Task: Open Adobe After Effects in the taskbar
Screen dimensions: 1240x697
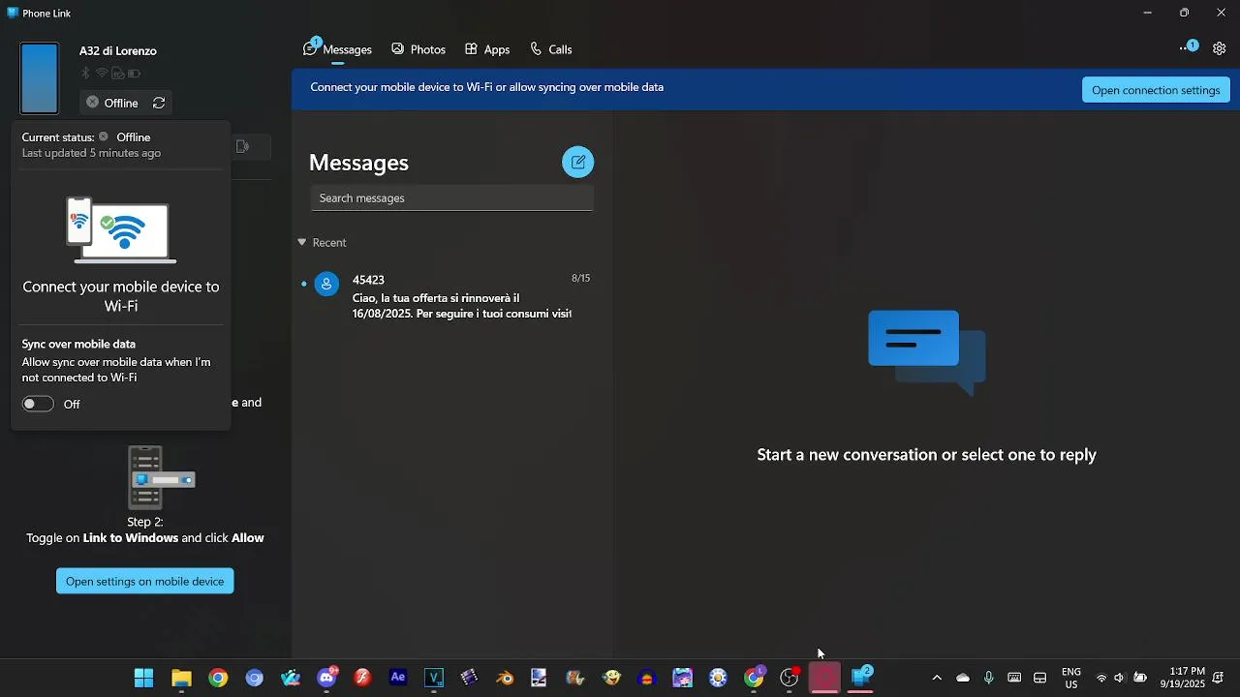Action: pos(398,678)
